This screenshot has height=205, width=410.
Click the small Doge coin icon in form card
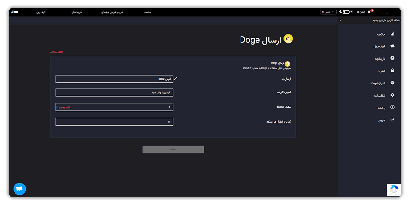click(287, 64)
